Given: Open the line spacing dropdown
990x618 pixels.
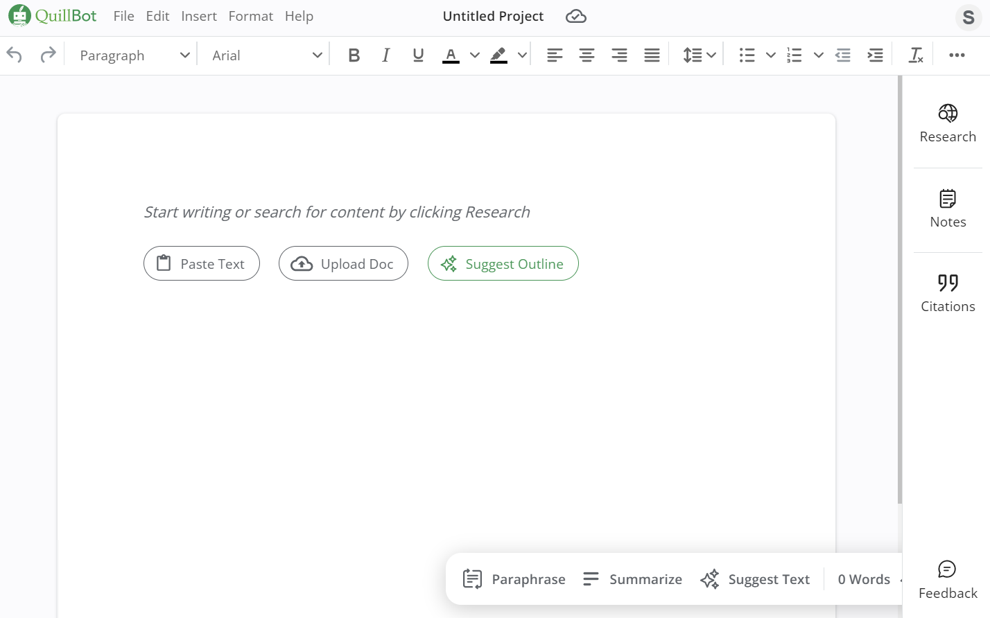Looking at the screenshot, I should [699, 55].
